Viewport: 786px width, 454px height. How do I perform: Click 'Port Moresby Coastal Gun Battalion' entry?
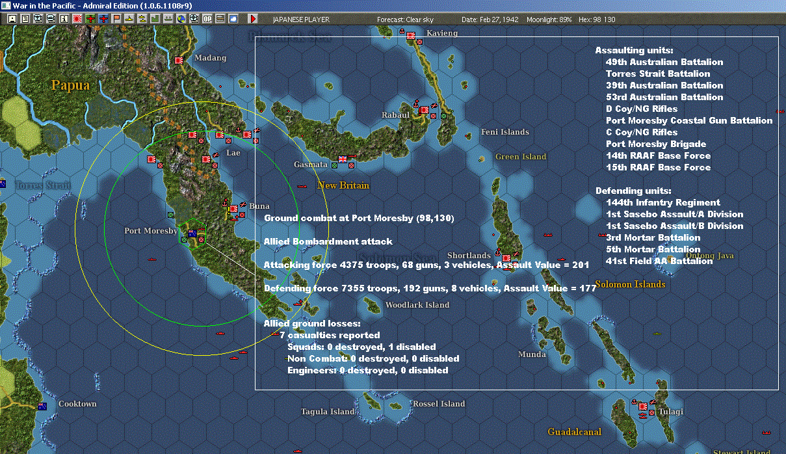(x=689, y=120)
